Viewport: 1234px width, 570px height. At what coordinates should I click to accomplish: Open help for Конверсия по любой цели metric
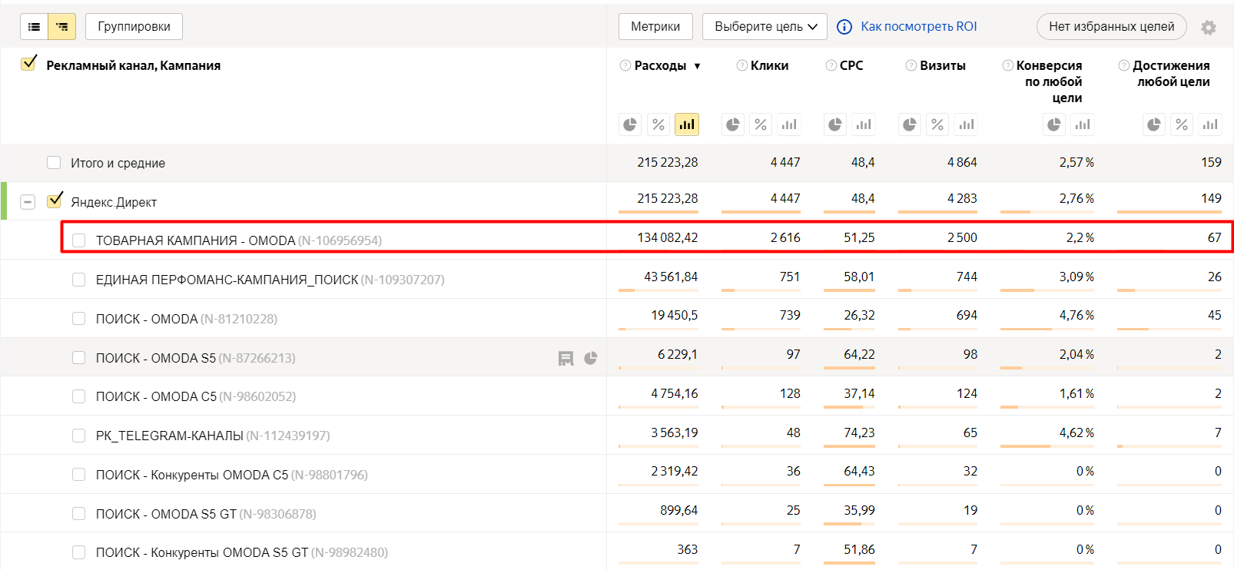(1008, 65)
